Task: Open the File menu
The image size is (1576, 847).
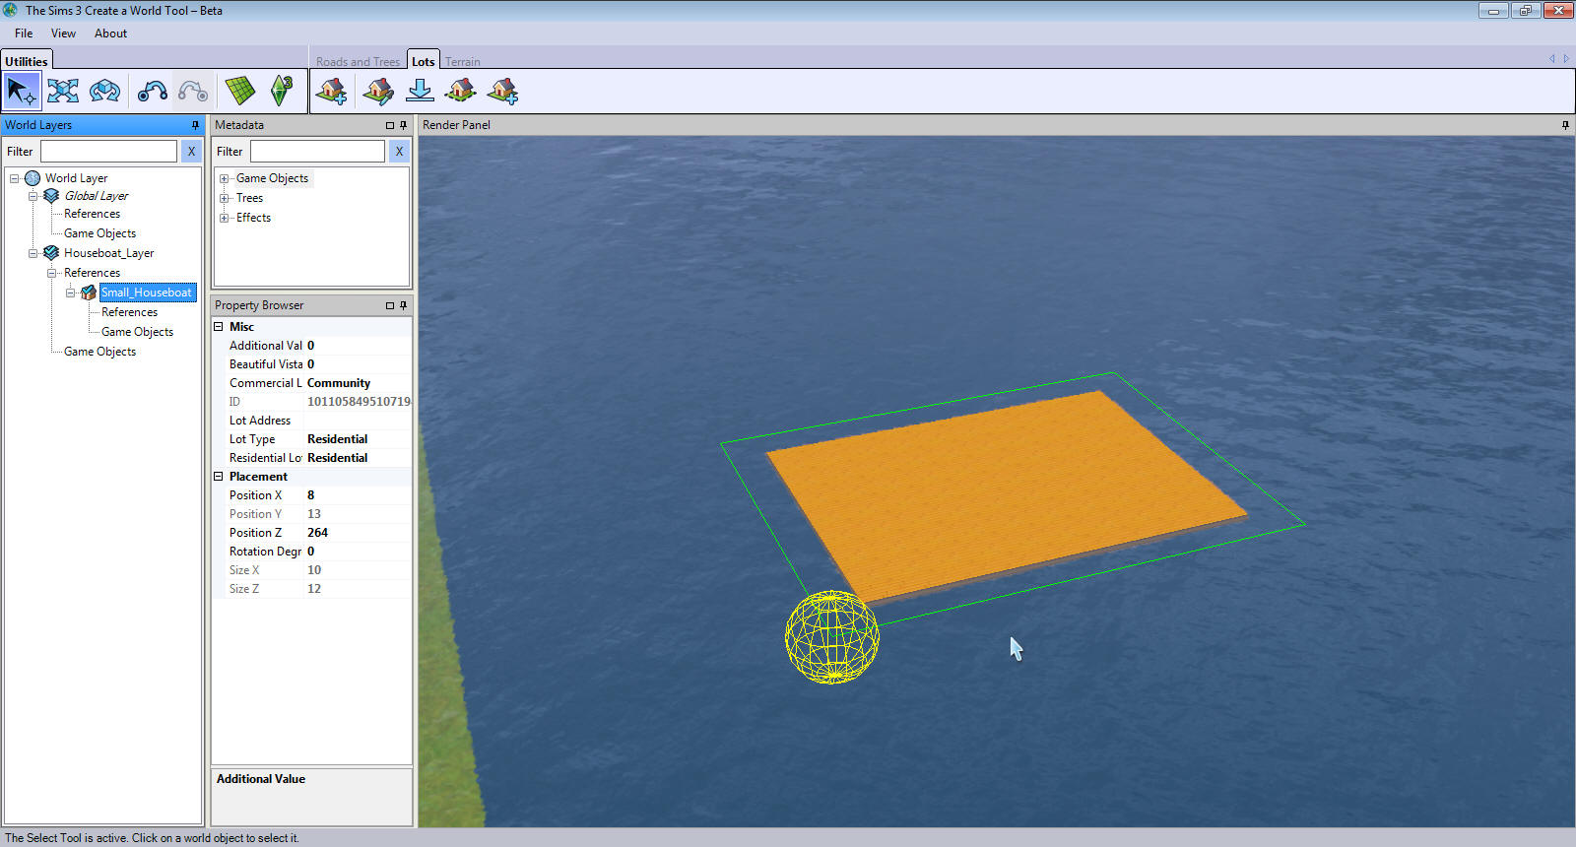Action: point(24,33)
